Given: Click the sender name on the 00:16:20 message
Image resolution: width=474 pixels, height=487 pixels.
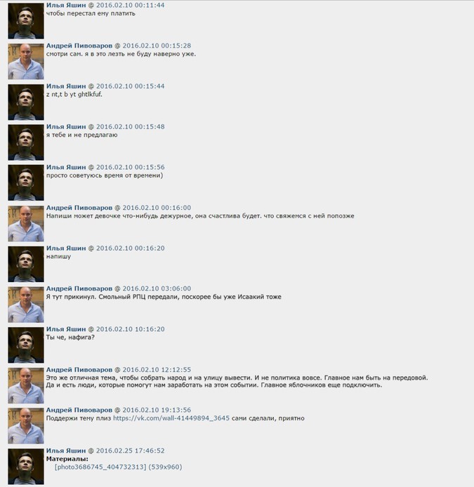Looking at the screenshot, I should 66,248.
